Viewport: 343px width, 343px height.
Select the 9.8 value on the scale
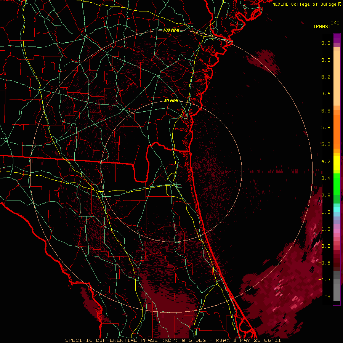(326, 43)
